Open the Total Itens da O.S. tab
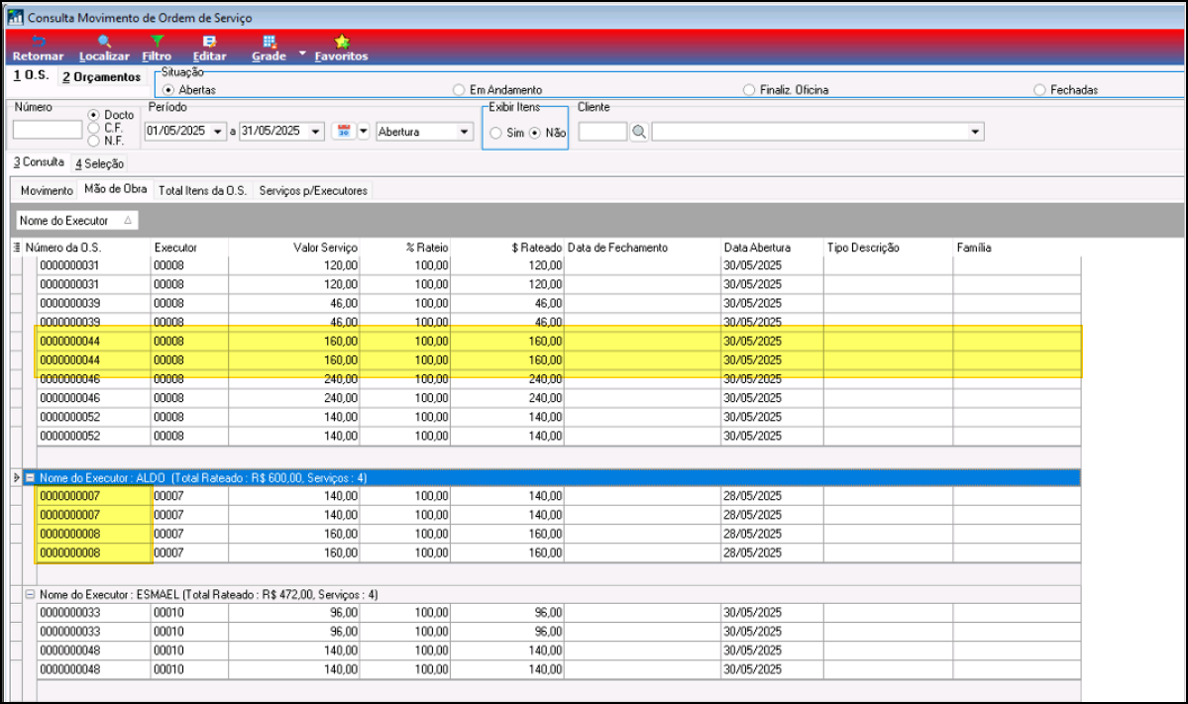The width and height of the screenshot is (1188, 704). [202, 191]
